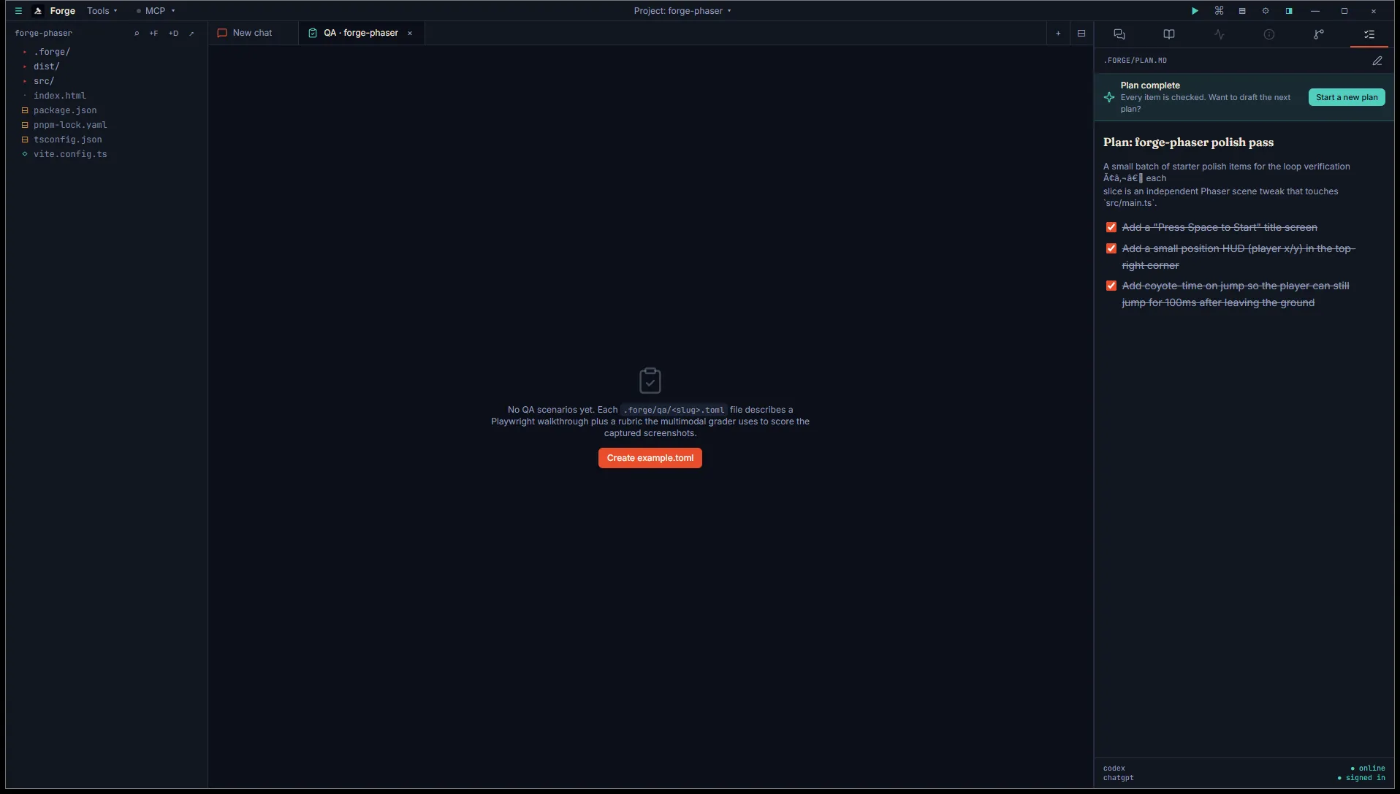The height and width of the screenshot is (794, 1400).
Task: Click the Forge app name label
Action: [63, 11]
